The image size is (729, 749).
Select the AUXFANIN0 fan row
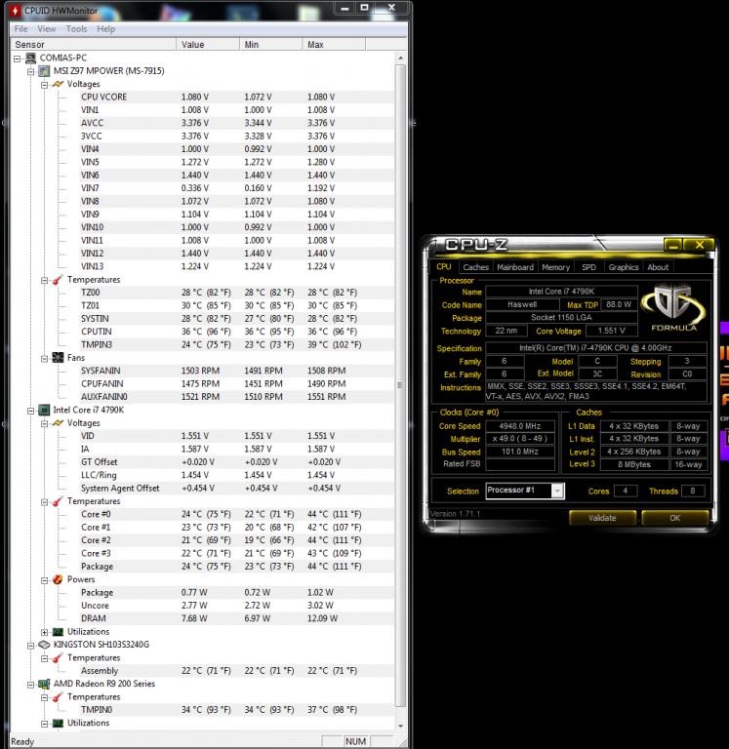click(x=236, y=397)
